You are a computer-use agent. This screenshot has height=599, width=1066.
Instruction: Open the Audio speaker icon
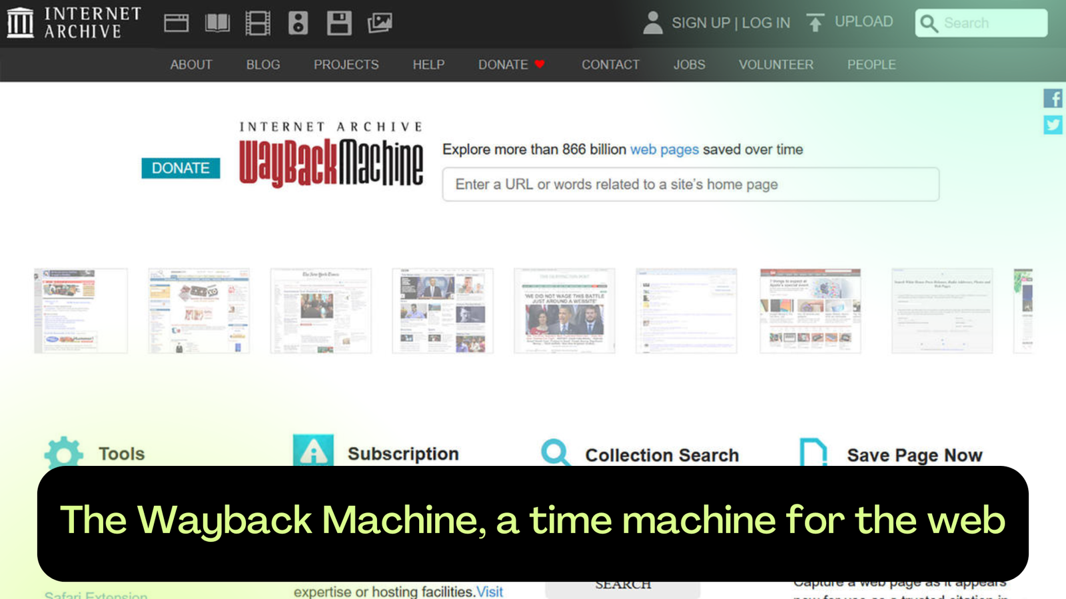click(x=298, y=23)
